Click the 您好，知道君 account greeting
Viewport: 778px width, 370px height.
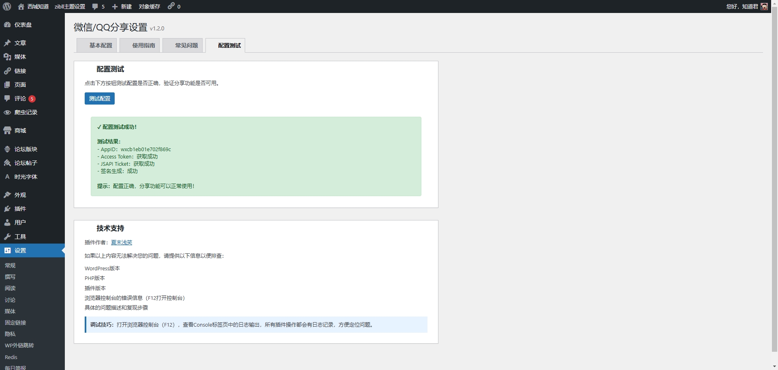742,6
